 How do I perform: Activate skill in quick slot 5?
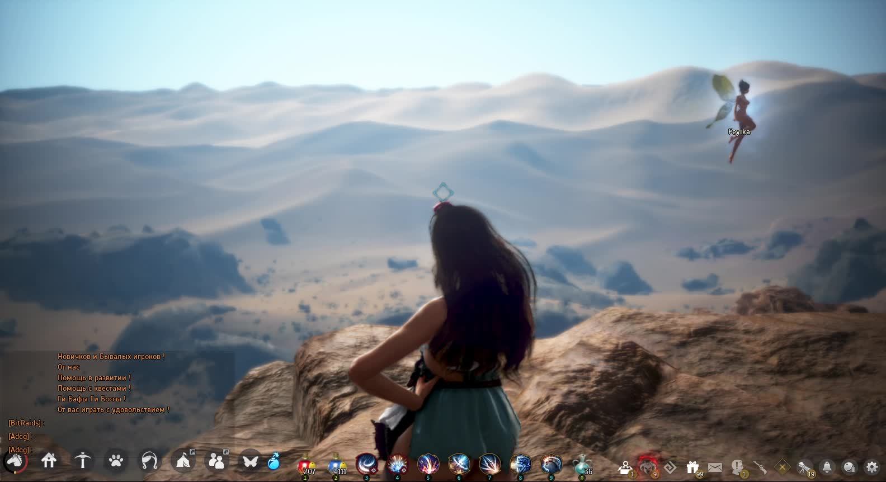point(428,465)
